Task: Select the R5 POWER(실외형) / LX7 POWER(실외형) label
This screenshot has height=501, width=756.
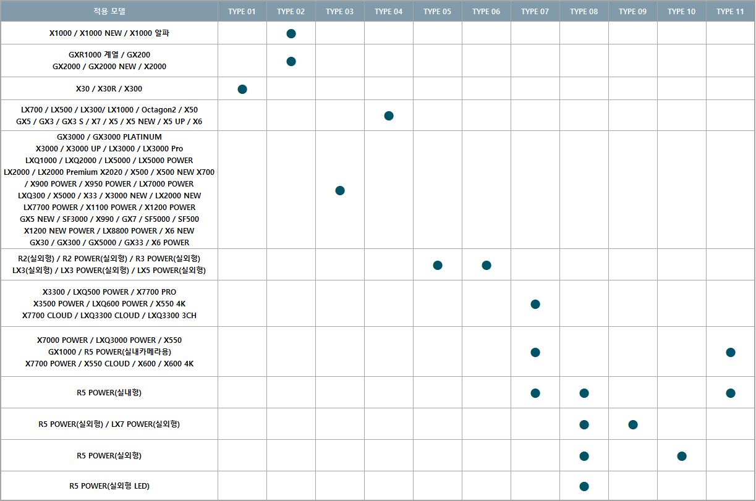Action: 109,424
